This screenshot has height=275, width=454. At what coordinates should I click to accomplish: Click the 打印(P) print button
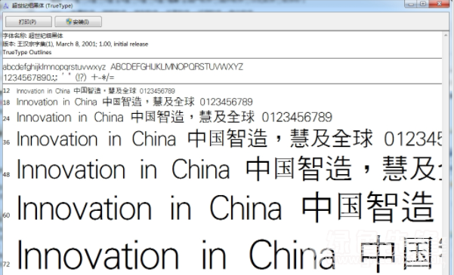[29, 22]
